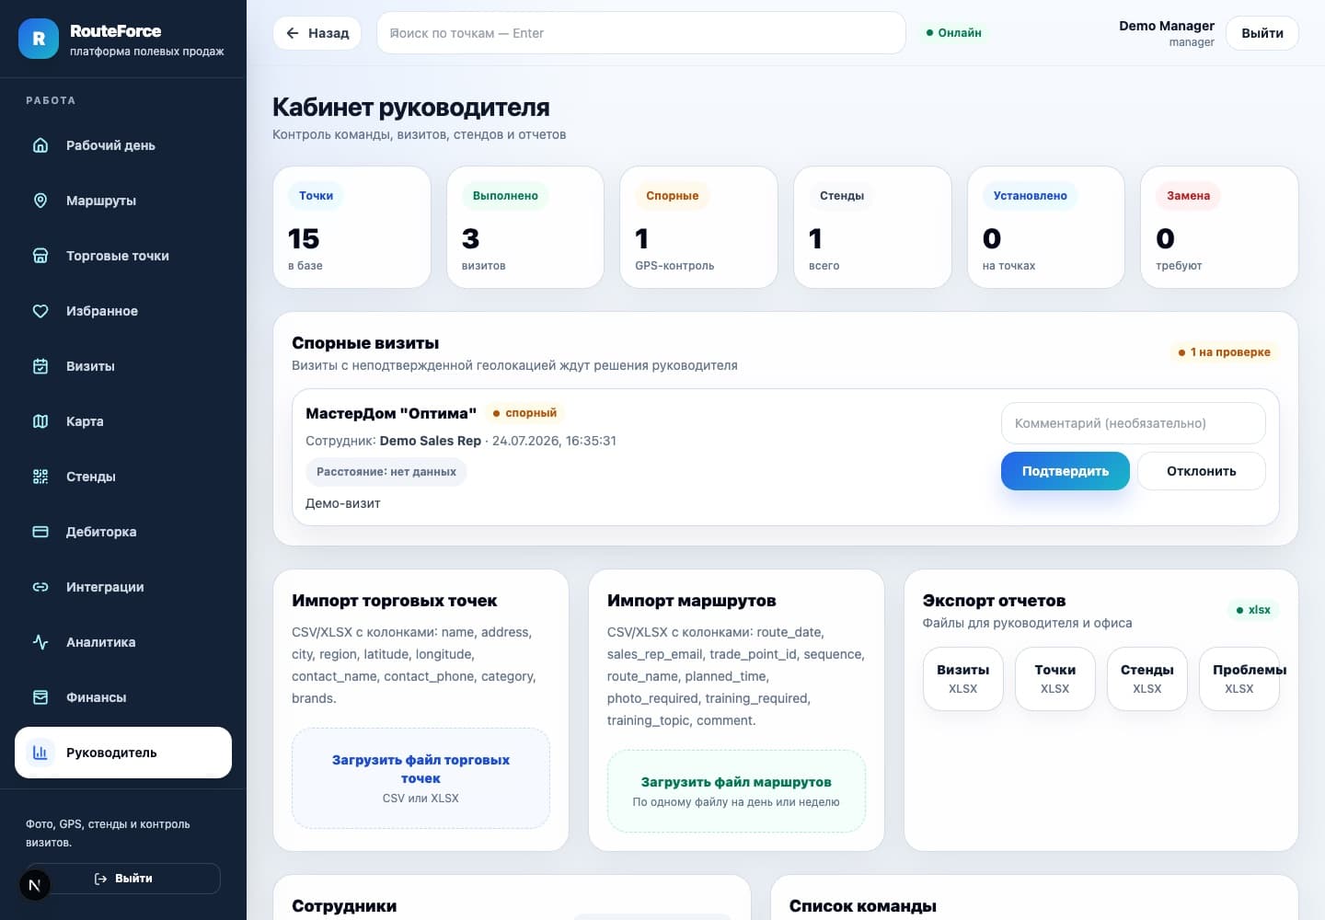Click the sidebar Выйти logout button
Image resolution: width=1325 pixels, height=920 pixels.
pyautogui.click(x=123, y=879)
